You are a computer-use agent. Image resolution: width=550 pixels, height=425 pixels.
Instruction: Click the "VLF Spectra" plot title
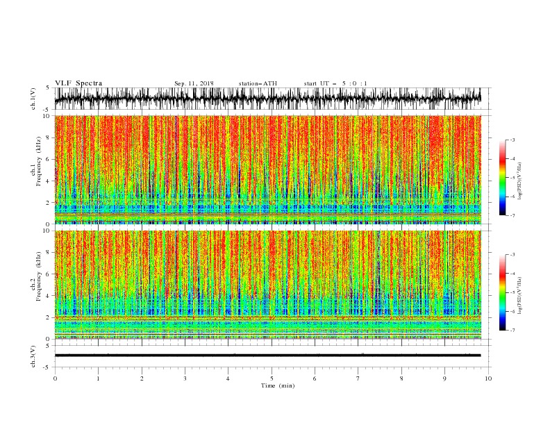[x=78, y=83]
